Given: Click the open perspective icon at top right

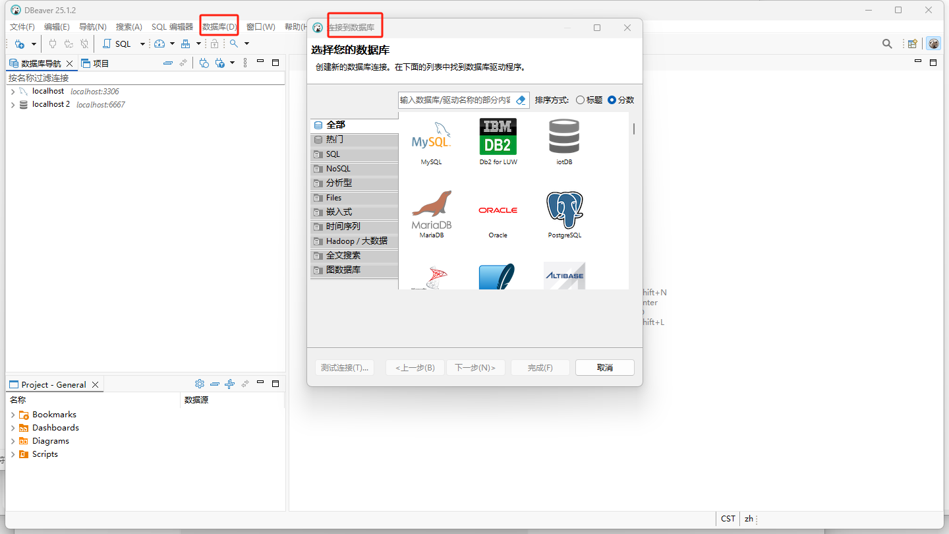Looking at the screenshot, I should point(913,44).
